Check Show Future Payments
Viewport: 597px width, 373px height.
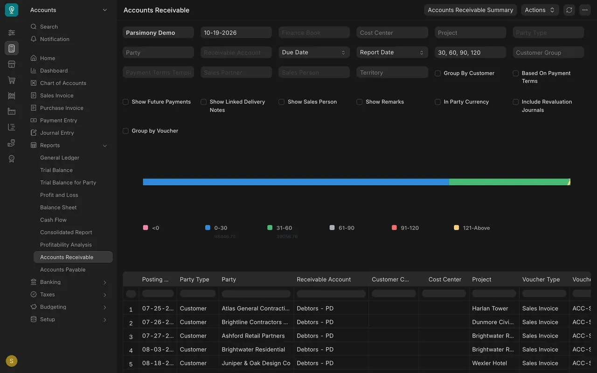125,102
